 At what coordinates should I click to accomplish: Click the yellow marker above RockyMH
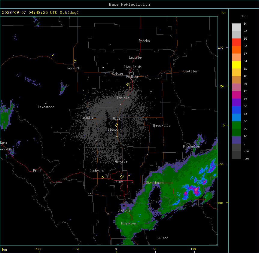pos(75,61)
